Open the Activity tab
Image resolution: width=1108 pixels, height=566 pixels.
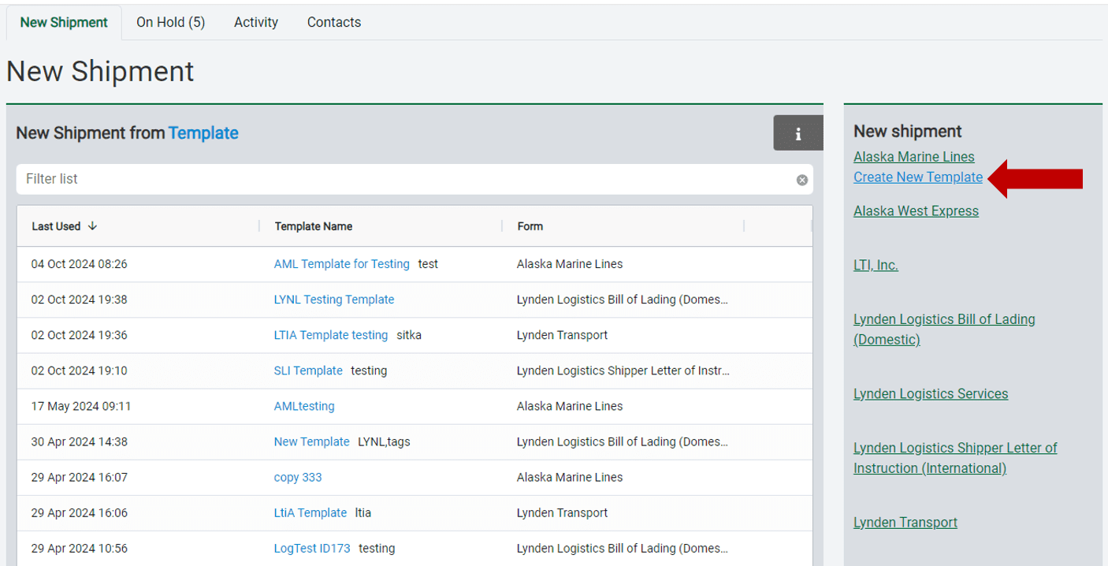(x=255, y=22)
